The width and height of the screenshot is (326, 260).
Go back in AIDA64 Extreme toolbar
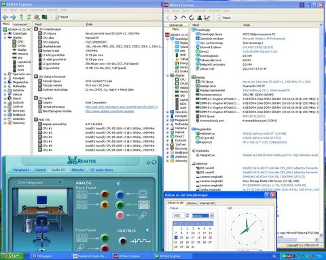168,18
